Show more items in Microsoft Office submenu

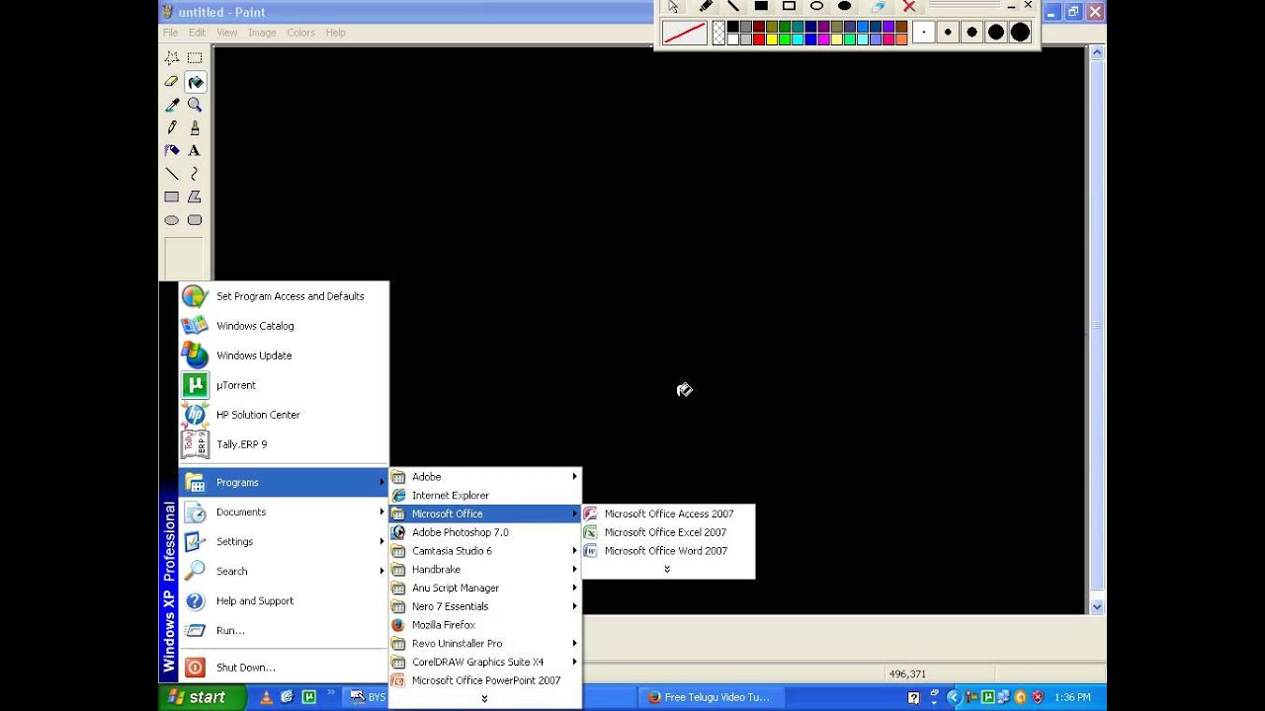(667, 569)
